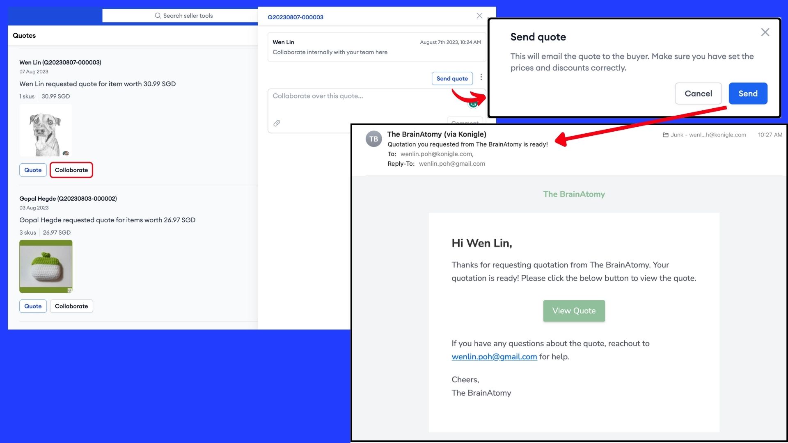Click the Send quote button in quote panel
788x443 pixels.
click(452, 78)
